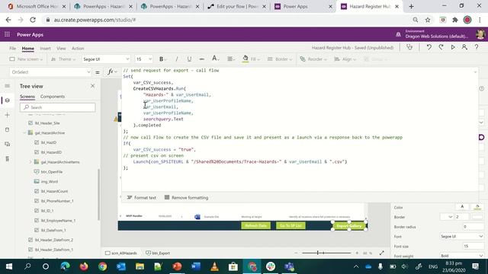Open the Help question mark

click(476, 47)
